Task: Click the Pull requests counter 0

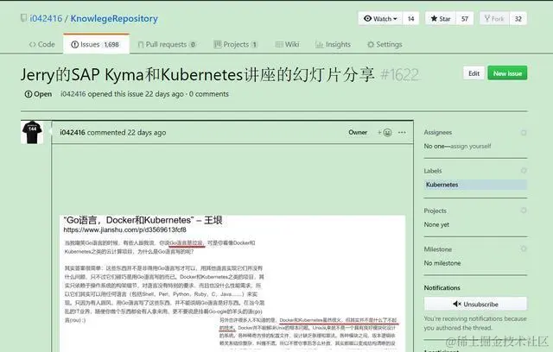Action: 193,45
